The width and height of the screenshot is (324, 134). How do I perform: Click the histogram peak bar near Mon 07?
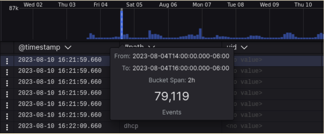[200, 33]
